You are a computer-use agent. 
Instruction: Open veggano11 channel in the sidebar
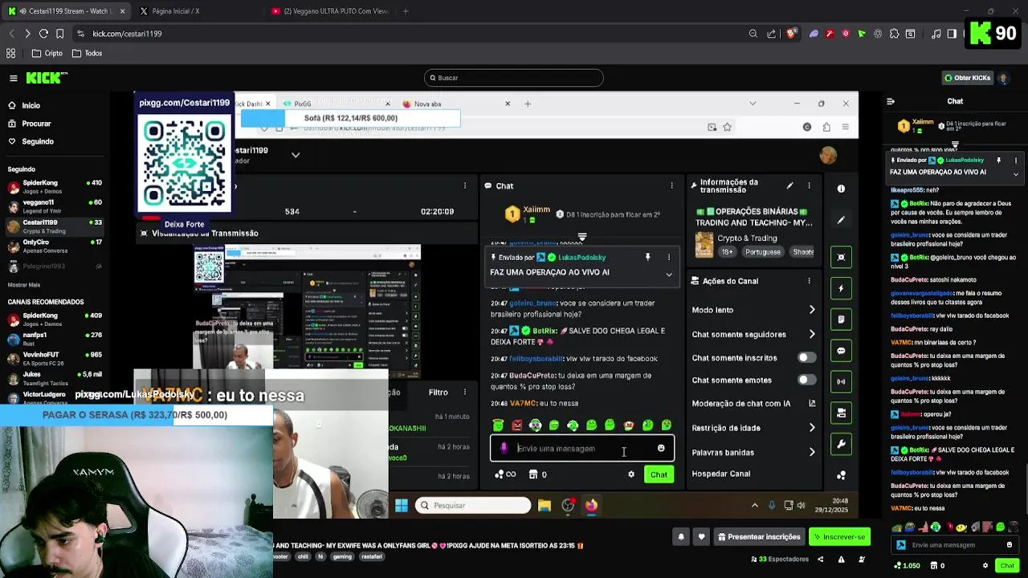[x=55, y=206]
